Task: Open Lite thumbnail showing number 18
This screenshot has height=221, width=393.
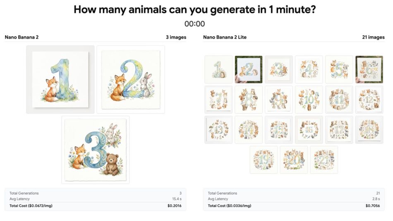Action: (369, 130)
